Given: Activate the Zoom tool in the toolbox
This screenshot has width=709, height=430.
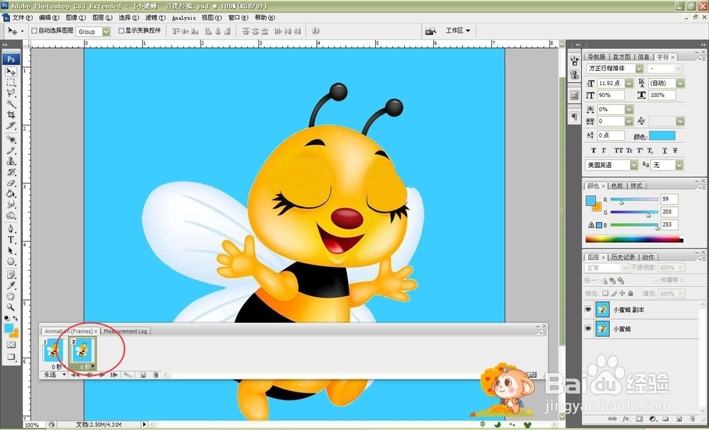Looking at the screenshot, I should point(11,306).
